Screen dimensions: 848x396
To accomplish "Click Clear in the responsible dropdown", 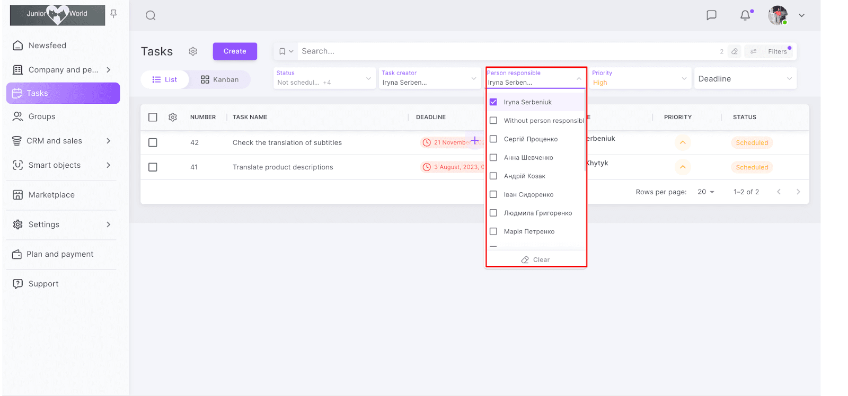I will pos(536,259).
